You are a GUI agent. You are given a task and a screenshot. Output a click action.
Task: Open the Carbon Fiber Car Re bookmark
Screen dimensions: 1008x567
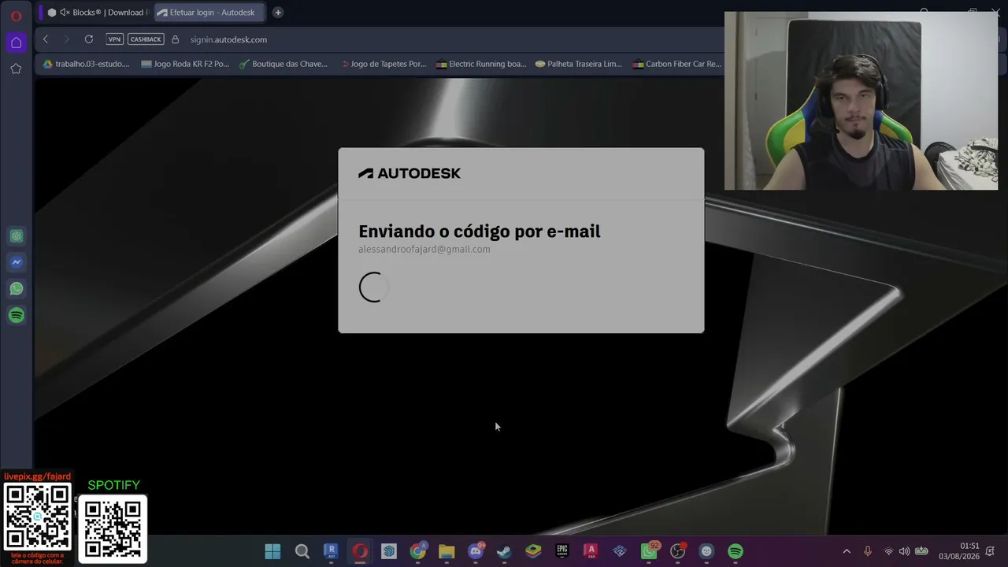tap(677, 64)
